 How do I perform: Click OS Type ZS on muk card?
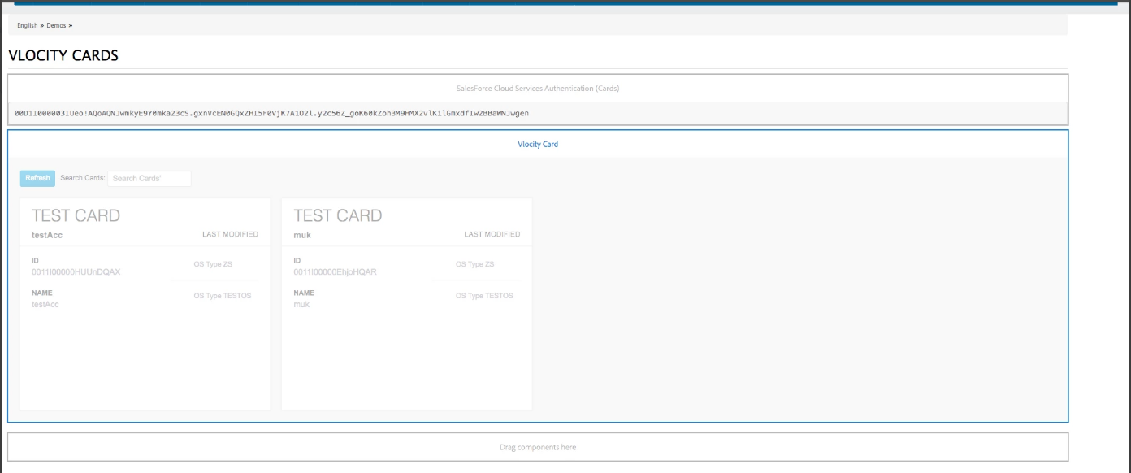tap(474, 264)
